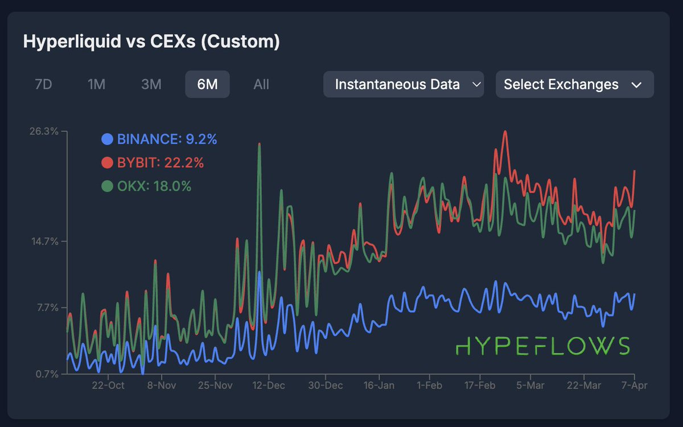Image resolution: width=683 pixels, height=427 pixels.
Task: Click the blue BINANCE legend dot
Action: click(107, 139)
